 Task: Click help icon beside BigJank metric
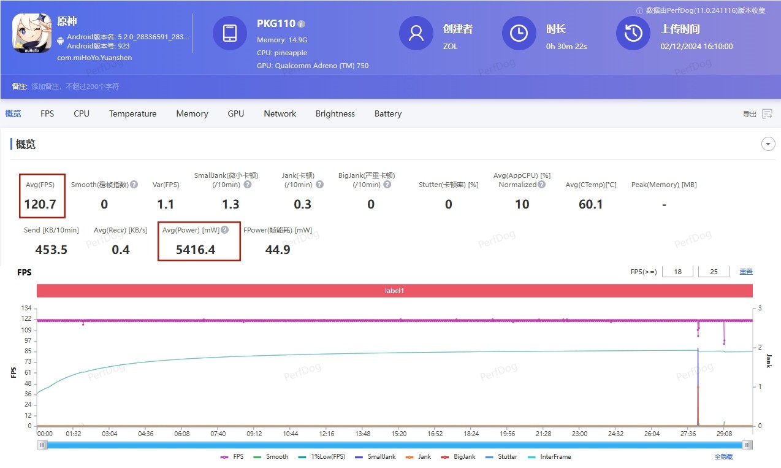[x=387, y=185]
